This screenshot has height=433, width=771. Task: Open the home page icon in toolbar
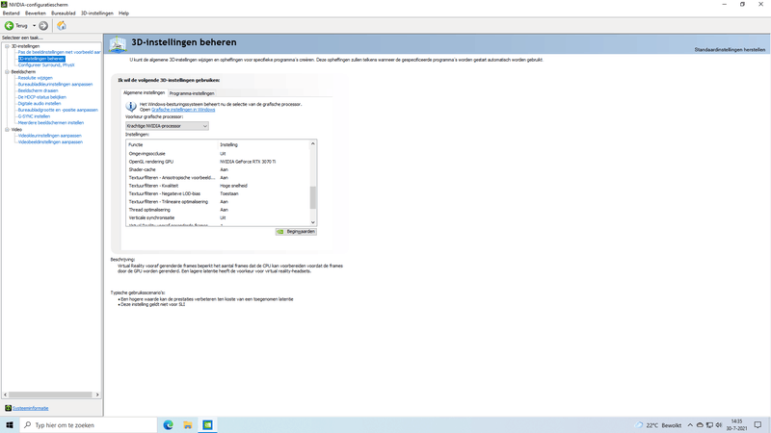pos(62,26)
